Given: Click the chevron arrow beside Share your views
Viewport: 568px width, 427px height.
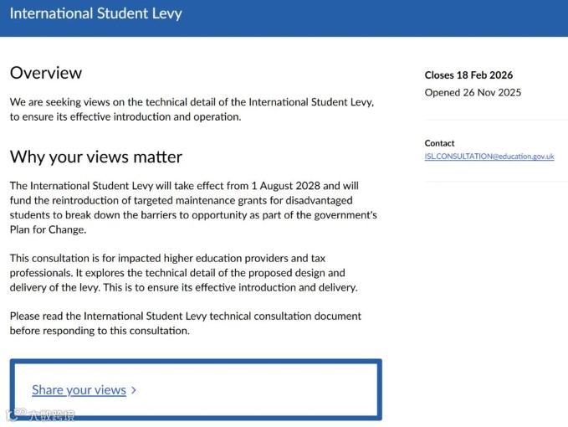Looking at the screenshot, I should coord(134,390).
